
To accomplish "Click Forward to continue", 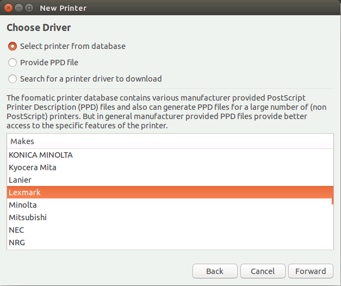I will coord(311,271).
